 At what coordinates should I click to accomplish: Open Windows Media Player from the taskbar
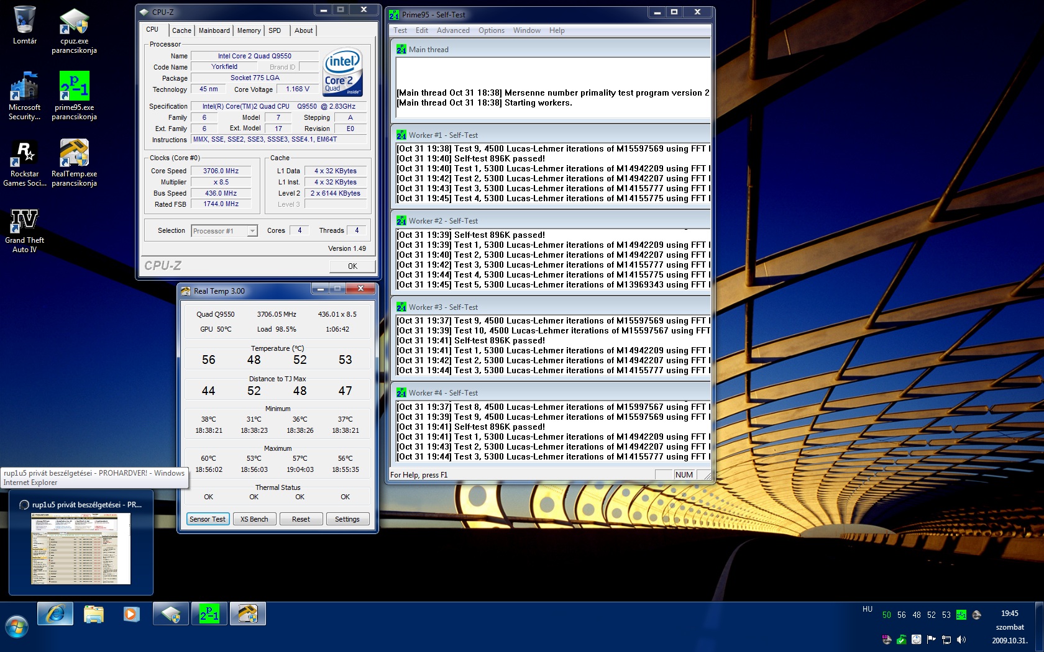131,614
